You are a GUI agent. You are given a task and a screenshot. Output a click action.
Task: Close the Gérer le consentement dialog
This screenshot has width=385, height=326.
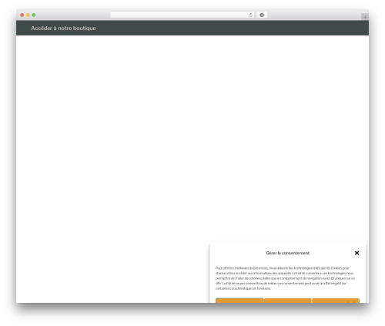(357, 253)
